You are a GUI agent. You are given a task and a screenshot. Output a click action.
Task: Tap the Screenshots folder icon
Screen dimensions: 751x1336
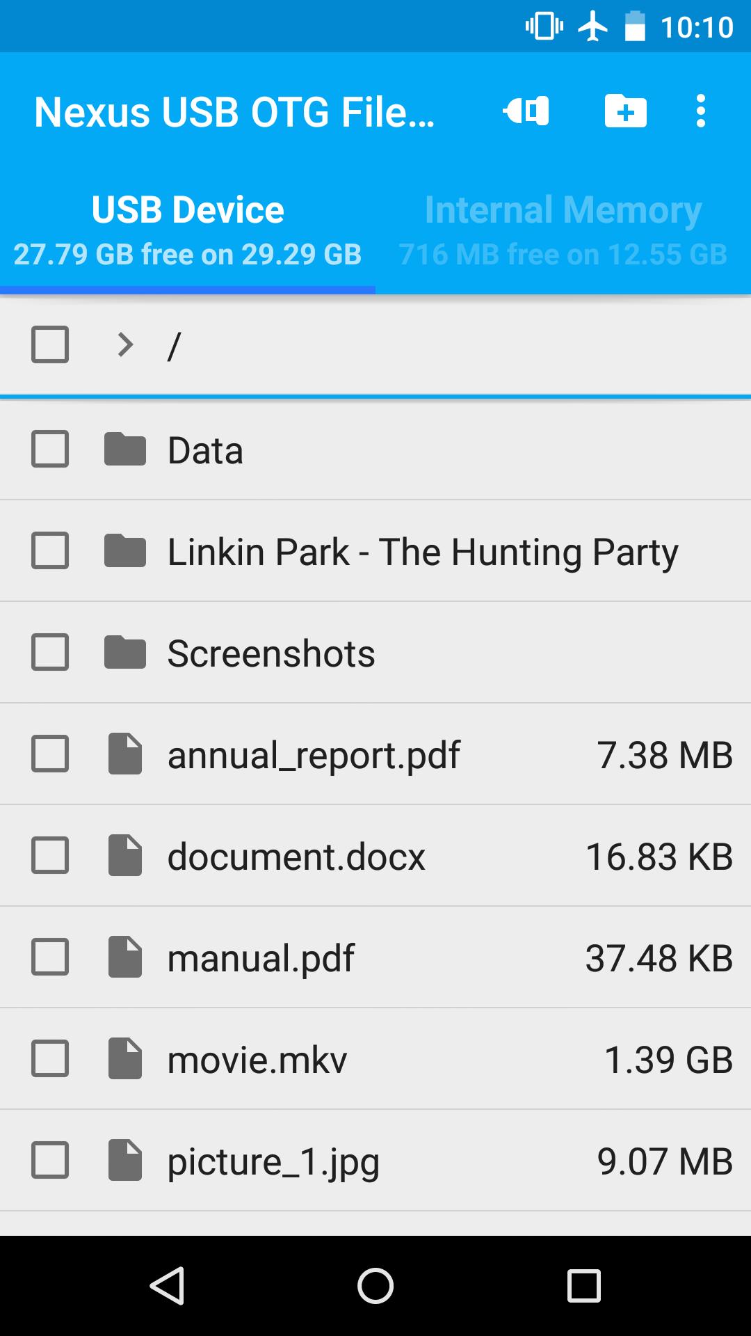point(124,652)
